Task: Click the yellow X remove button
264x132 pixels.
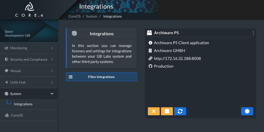Action: (x=154, y=111)
